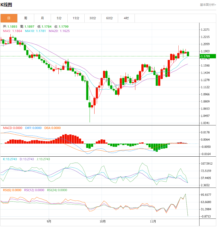Click the D:13.2743 indicator label
Viewport: 217px width, 227px height.
coord(27,159)
